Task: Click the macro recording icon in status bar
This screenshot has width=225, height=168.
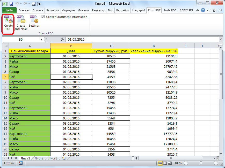Action: (x=20, y=163)
